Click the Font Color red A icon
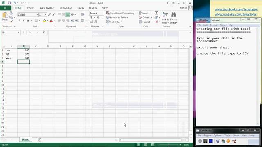 pyautogui.click(x=51, y=20)
